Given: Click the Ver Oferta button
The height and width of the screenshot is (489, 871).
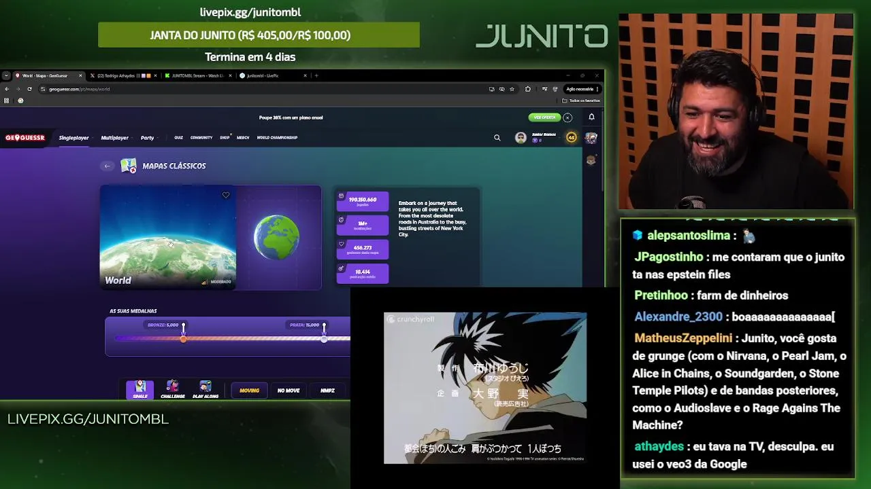Looking at the screenshot, I should pyautogui.click(x=544, y=117).
